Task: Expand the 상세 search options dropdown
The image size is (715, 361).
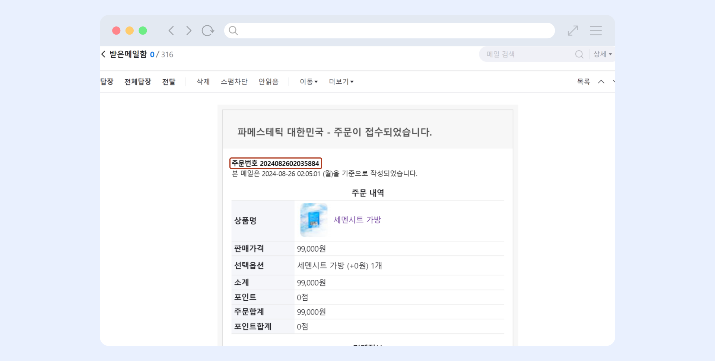Action: pyautogui.click(x=603, y=54)
